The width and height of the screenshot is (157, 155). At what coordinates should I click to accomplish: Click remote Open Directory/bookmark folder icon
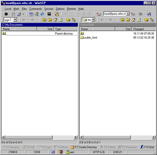pos(147,20)
